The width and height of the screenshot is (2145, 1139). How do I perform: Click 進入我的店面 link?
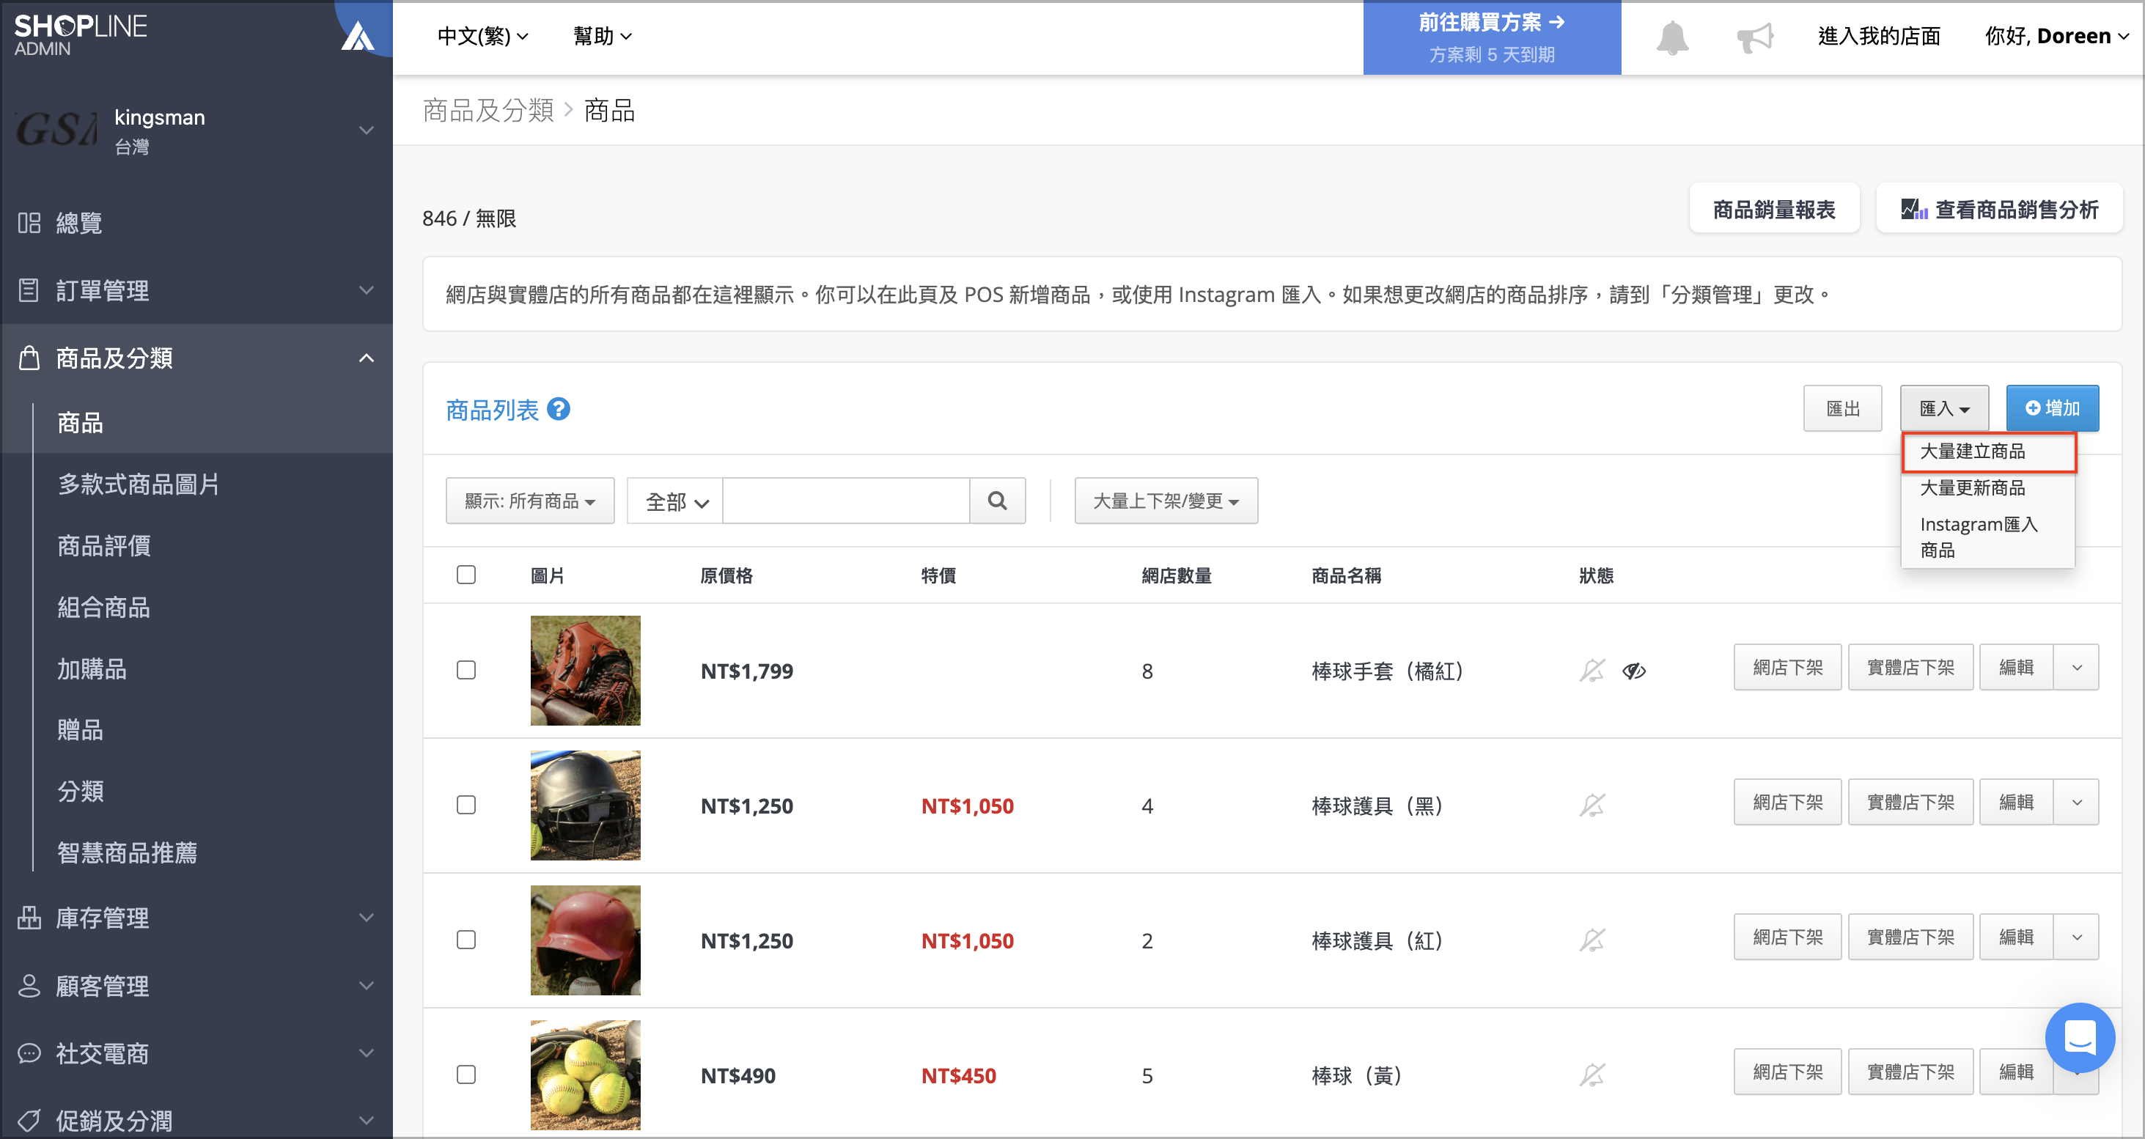(1879, 36)
